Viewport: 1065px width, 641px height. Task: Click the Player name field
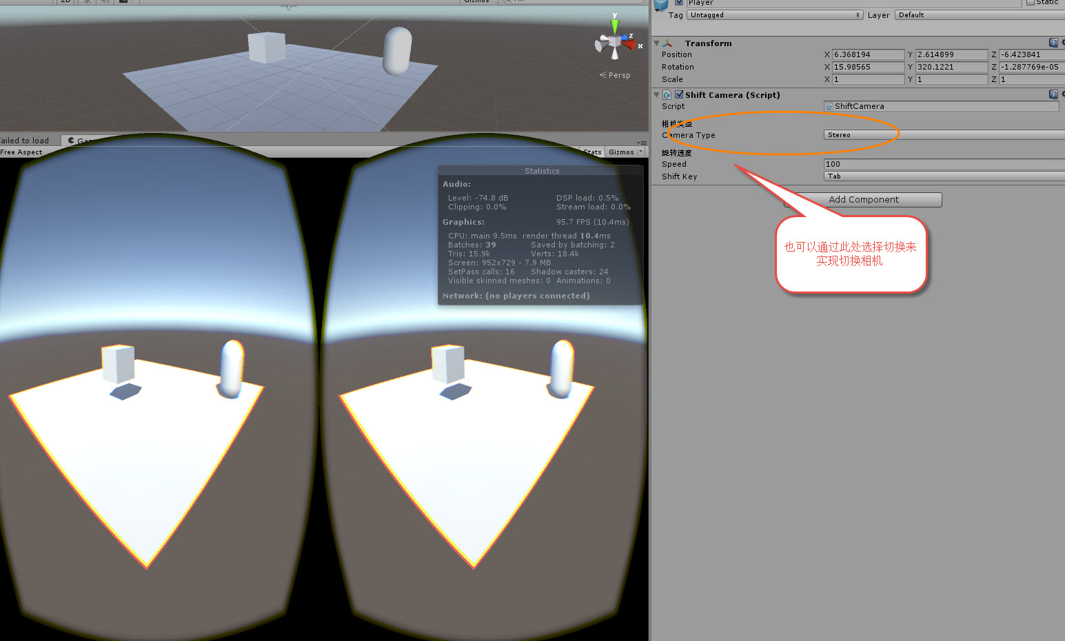pos(853,3)
